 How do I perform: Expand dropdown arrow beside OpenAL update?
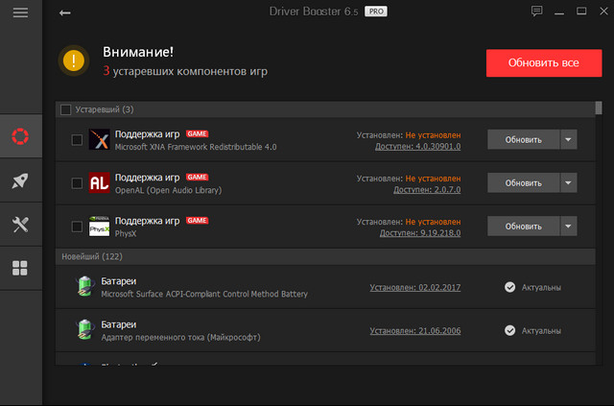click(x=569, y=182)
